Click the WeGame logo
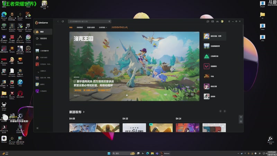This screenshot has height=156, width=277. tap(42, 23)
